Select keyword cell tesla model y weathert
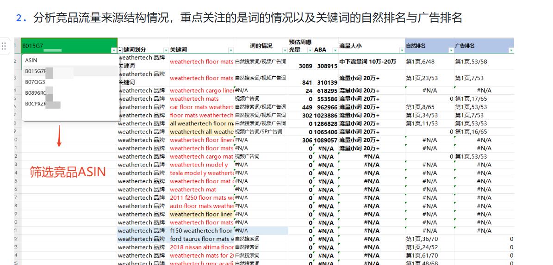 point(202,173)
